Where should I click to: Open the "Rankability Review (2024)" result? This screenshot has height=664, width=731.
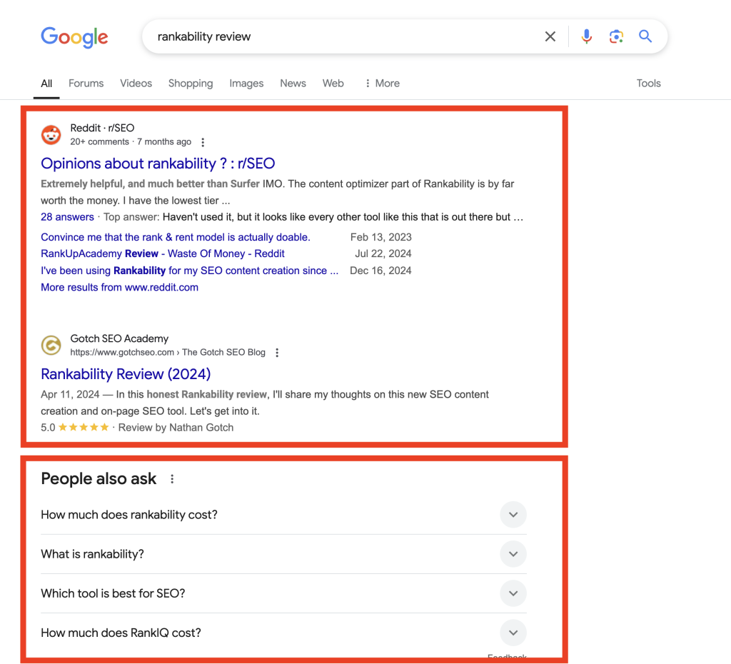126,374
